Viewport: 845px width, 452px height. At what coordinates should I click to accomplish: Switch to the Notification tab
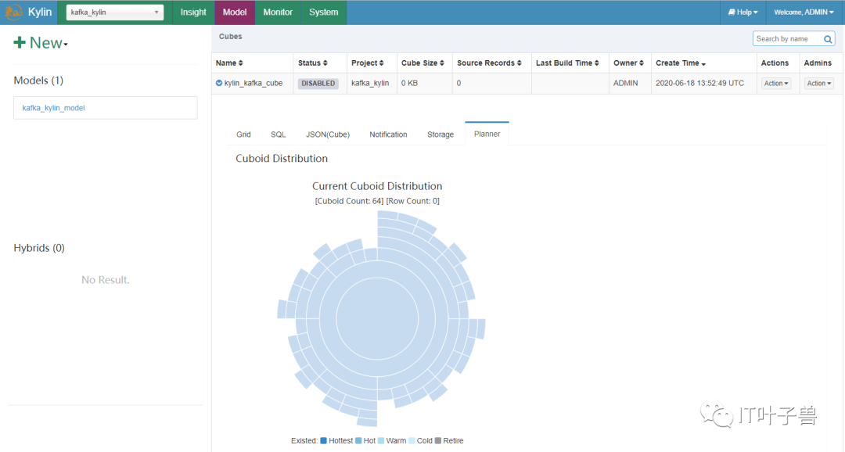pos(388,135)
